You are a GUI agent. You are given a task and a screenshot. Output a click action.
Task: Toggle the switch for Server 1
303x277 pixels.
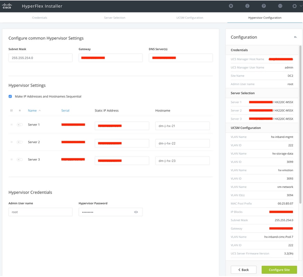[19, 125]
